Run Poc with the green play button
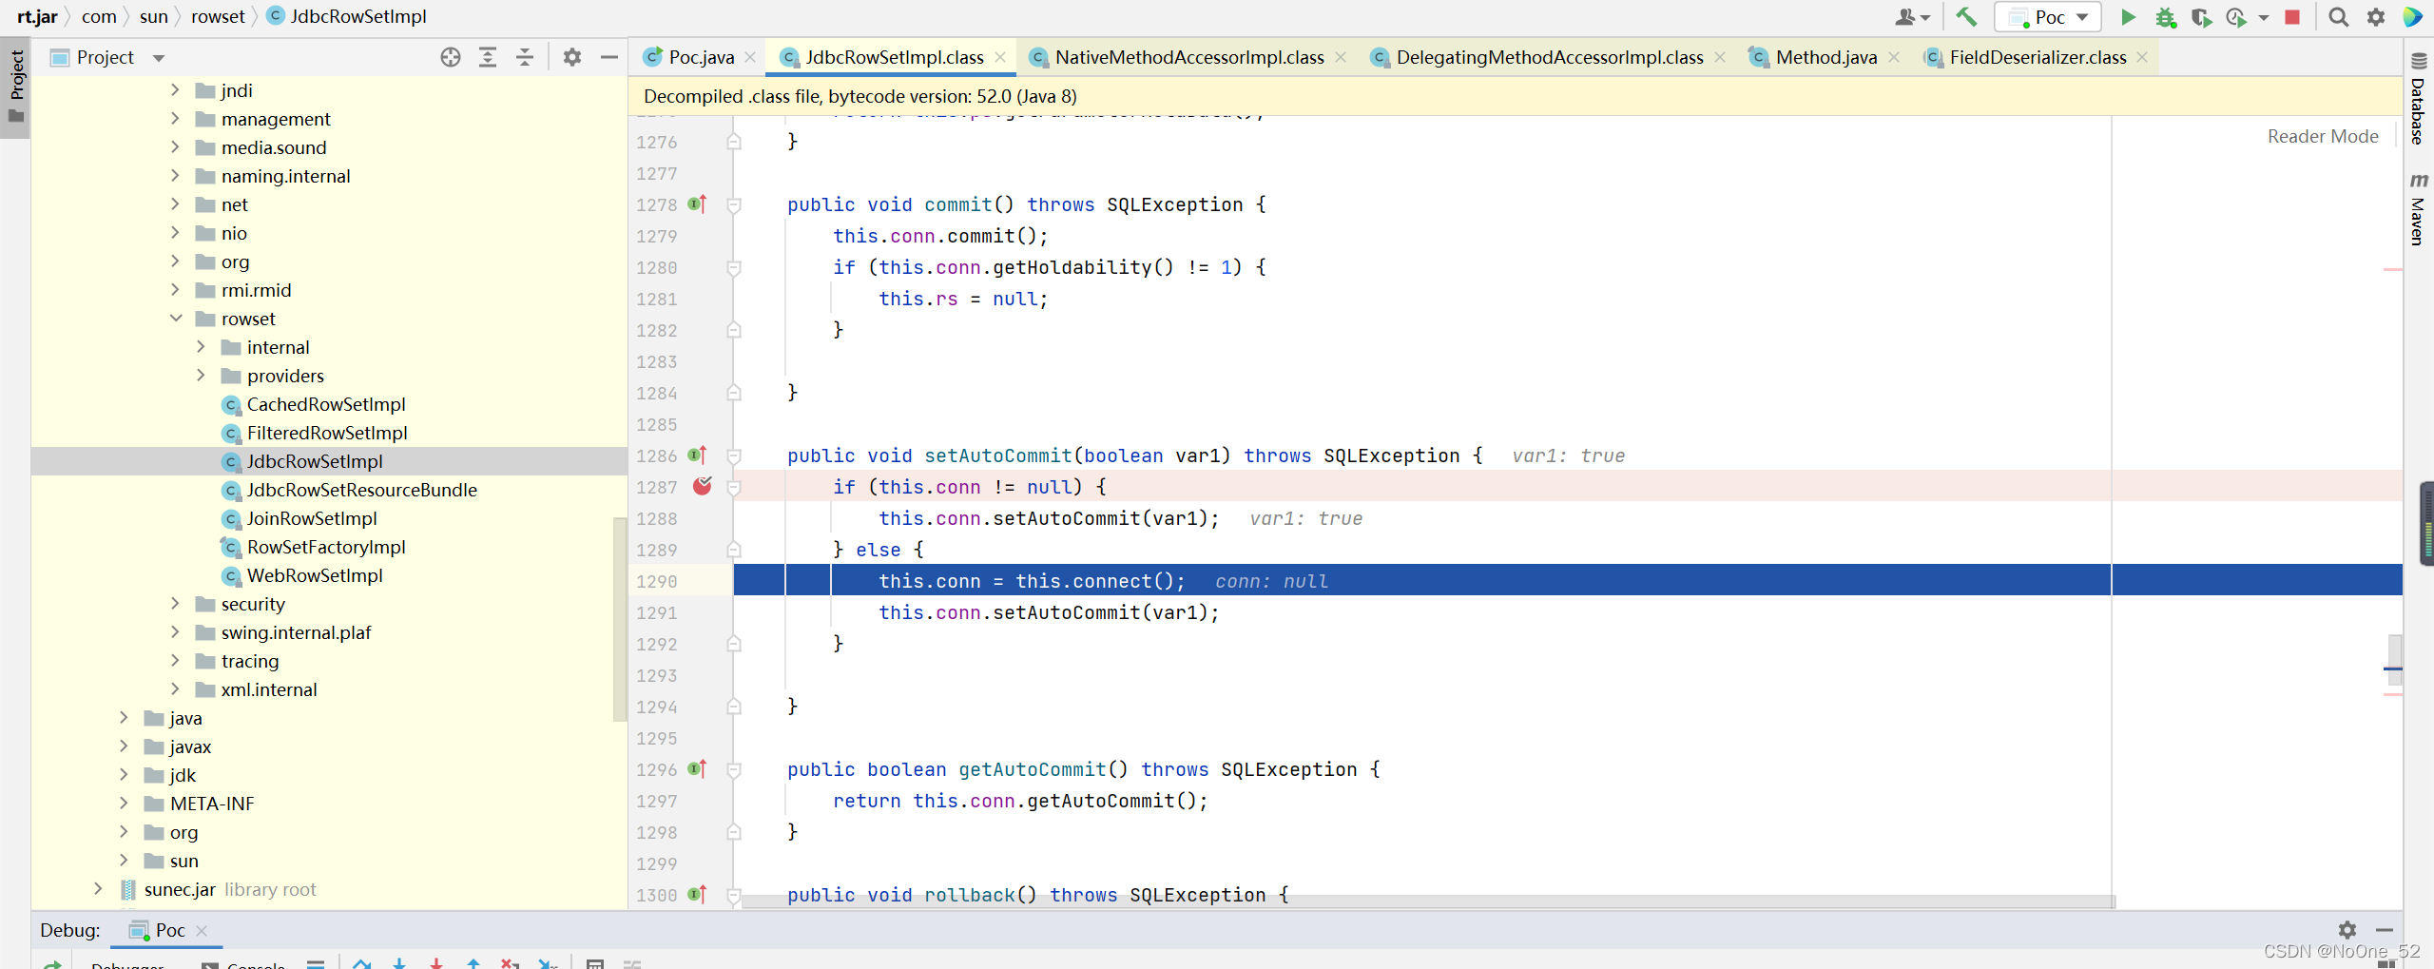 pyautogui.click(x=2128, y=17)
